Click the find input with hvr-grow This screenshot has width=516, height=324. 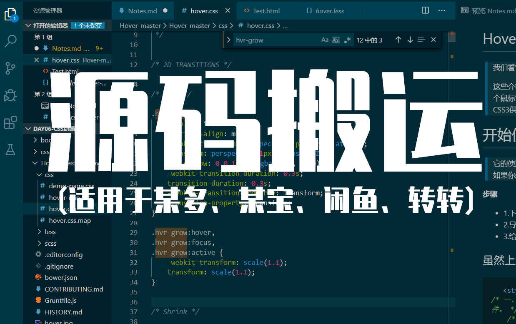coord(275,40)
